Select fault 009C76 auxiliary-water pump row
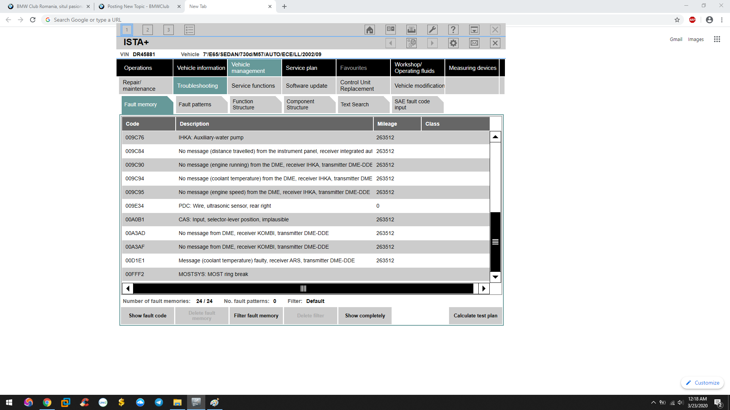Viewport: 730px width, 410px height. pyautogui.click(x=306, y=137)
